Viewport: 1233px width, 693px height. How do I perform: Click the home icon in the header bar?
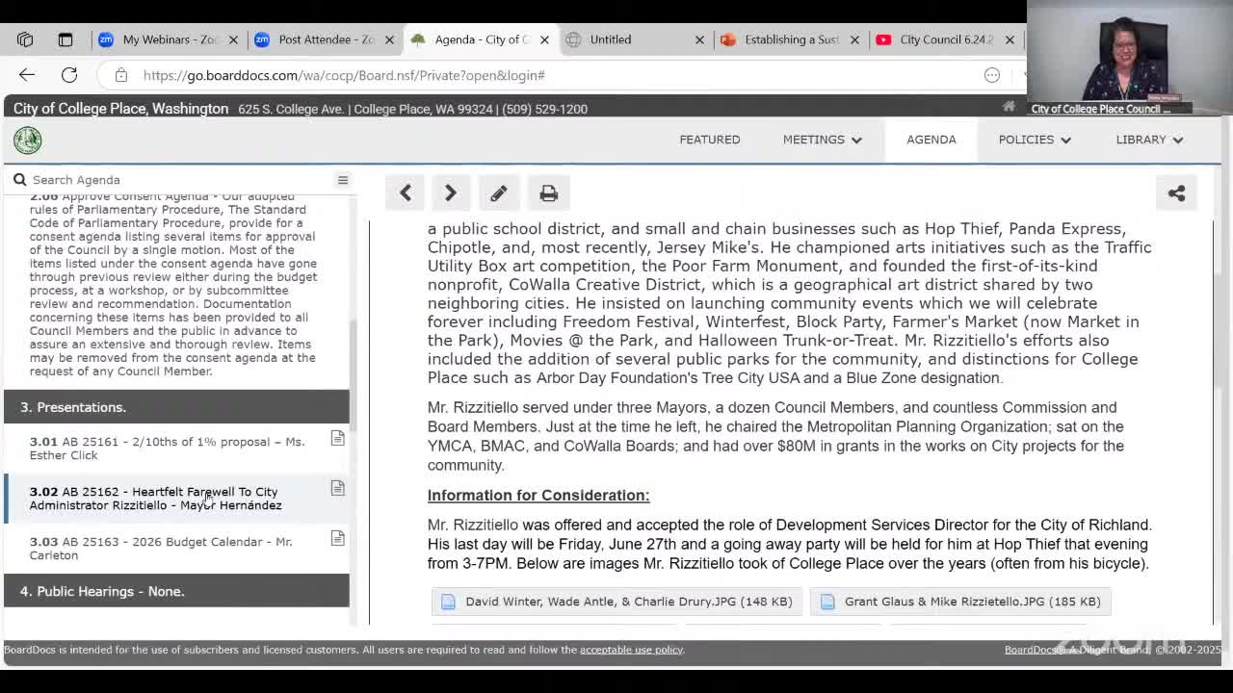coord(1009,107)
